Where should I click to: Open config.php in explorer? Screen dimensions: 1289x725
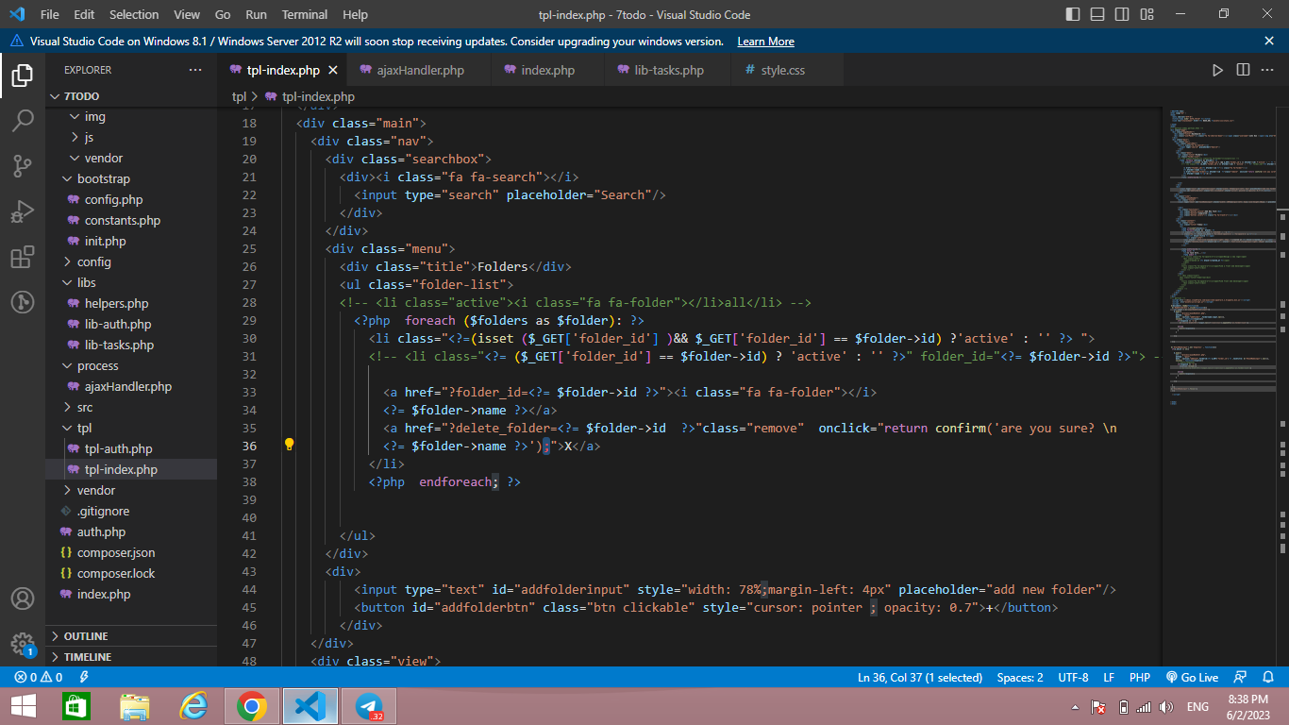[x=133, y=199]
